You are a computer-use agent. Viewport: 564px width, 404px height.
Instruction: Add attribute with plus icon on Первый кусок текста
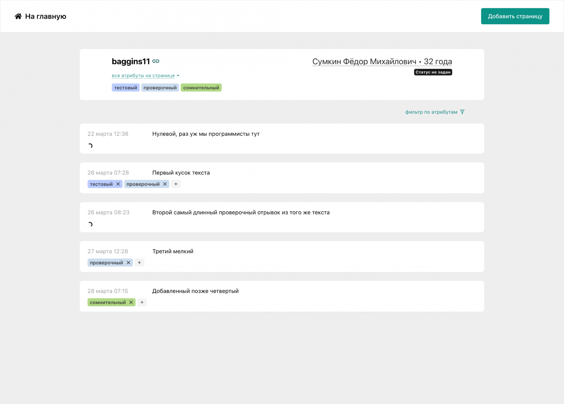tap(176, 184)
